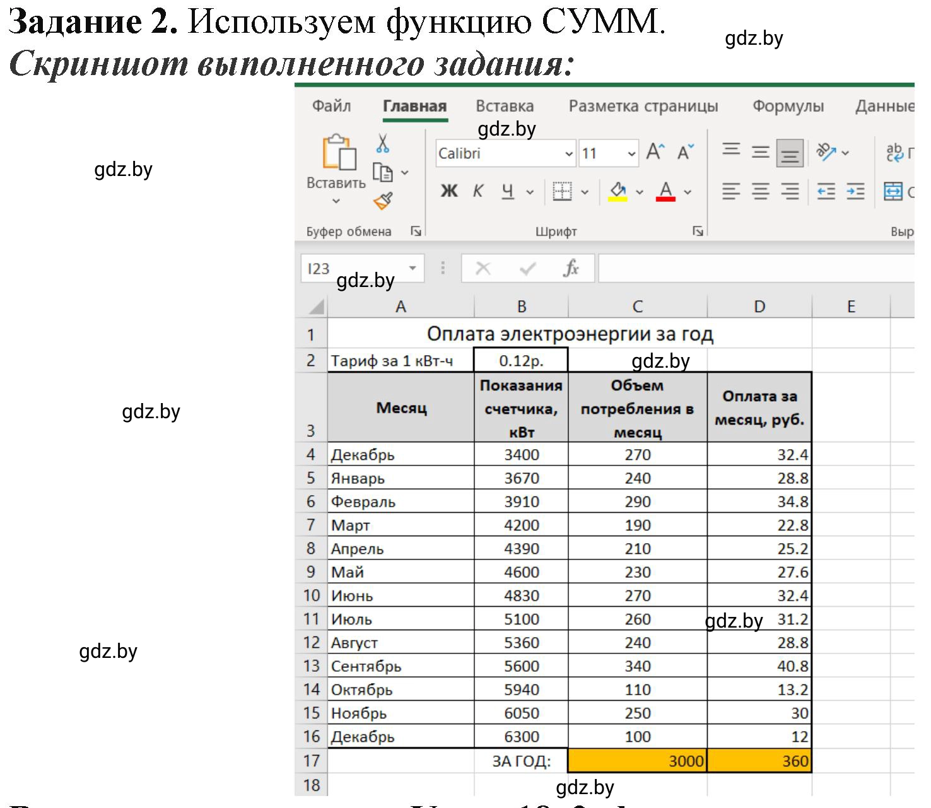Increase indent icon

pos(855,191)
